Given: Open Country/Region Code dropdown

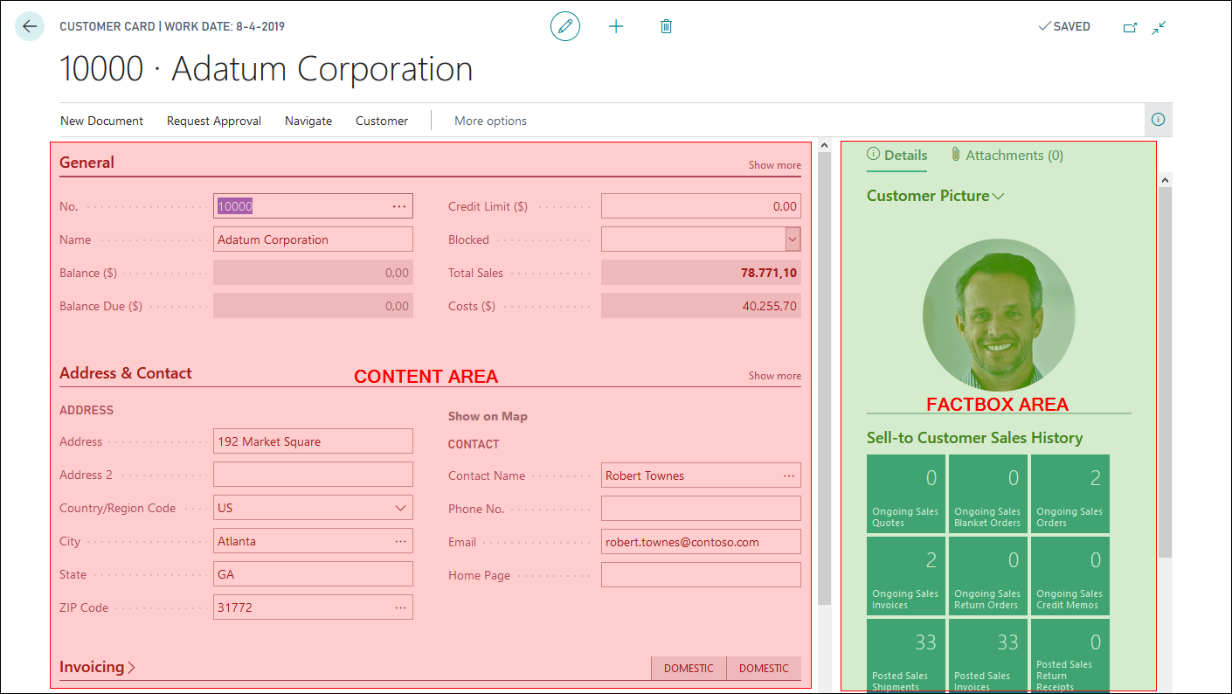Looking at the screenshot, I should pos(400,508).
